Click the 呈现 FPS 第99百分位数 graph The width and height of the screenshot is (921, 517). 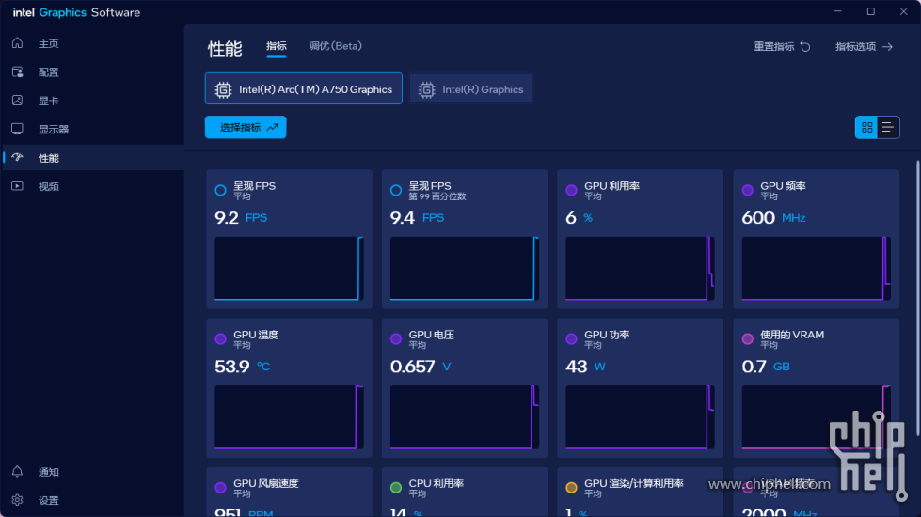[465, 268]
